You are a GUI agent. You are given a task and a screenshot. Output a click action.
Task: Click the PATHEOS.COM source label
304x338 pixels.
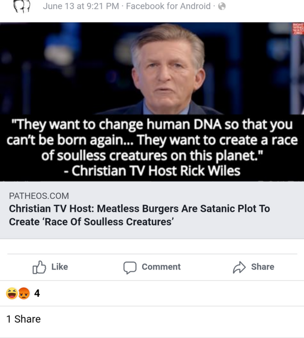(x=39, y=196)
